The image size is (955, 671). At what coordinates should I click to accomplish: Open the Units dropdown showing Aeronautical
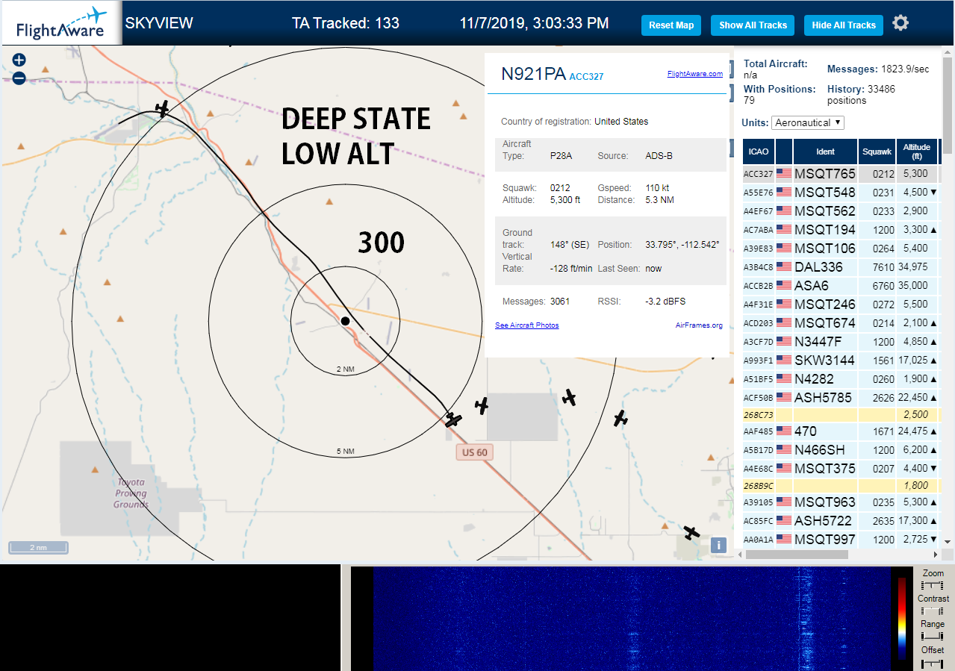pyautogui.click(x=808, y=122)
